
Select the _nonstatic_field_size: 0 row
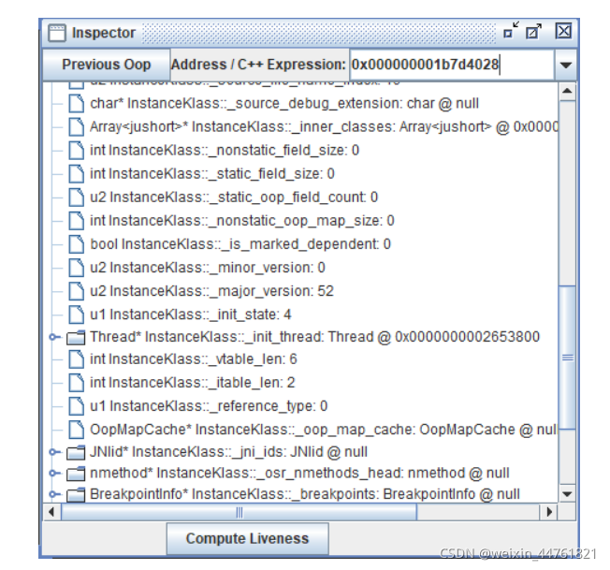tap(225, 150)
